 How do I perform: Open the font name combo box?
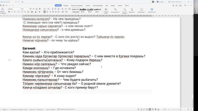[14, 9]
